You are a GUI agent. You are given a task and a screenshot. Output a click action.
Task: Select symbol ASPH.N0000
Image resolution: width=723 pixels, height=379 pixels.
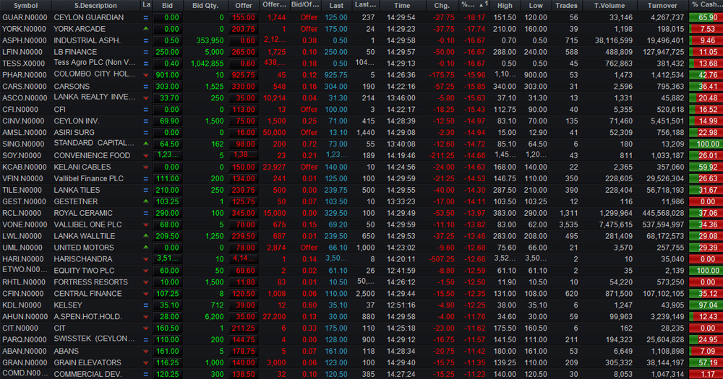(25, 40)
